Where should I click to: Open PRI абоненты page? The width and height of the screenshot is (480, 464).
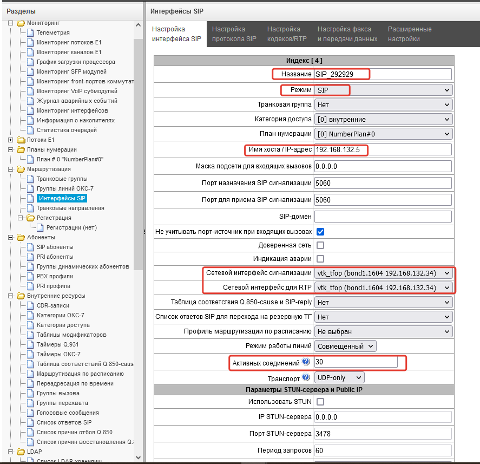click(55, 257)
